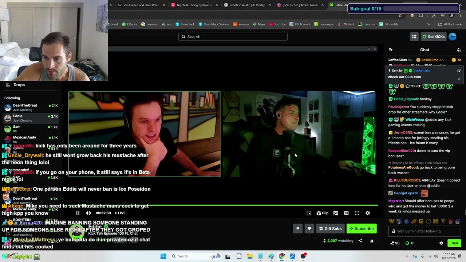The height and width of the screenshot is (262, 466).
Task: Open video player settings gear
Action: pyautogui.click(x=368, y=213)
